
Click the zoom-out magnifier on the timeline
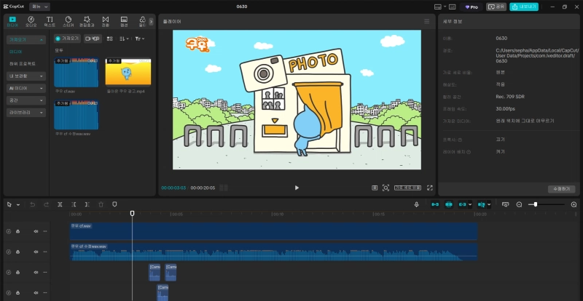[519, 205]
